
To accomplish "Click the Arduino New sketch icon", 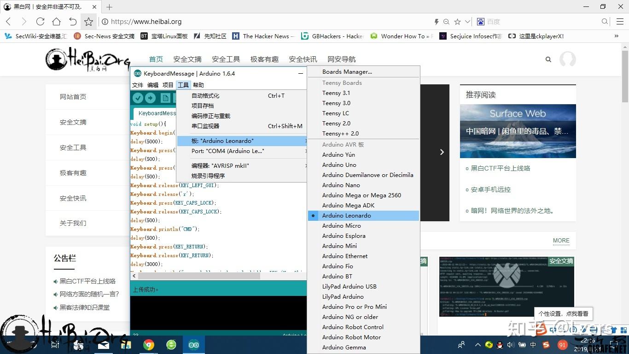I will (165, 98).
